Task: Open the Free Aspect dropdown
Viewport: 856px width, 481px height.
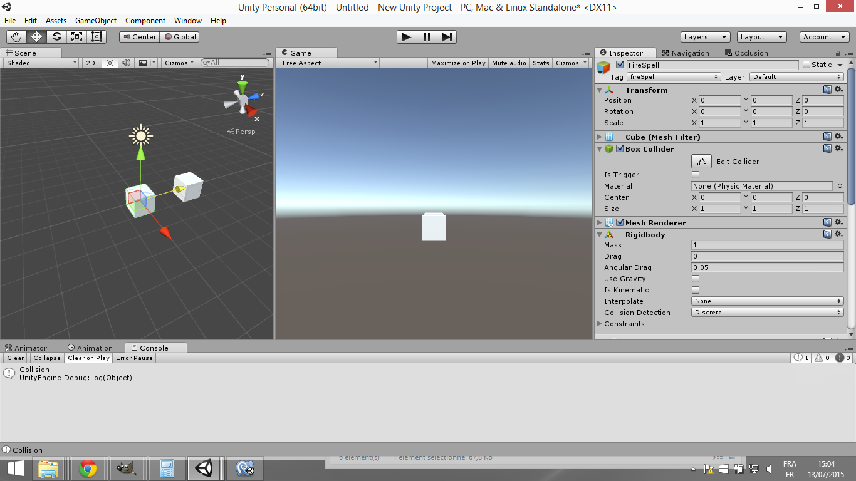Action: tap(330, 63)
